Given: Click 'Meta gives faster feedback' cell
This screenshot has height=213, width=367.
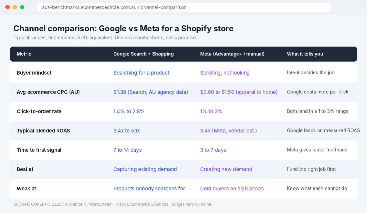Looking at the screenshot, I should [317, 150].
